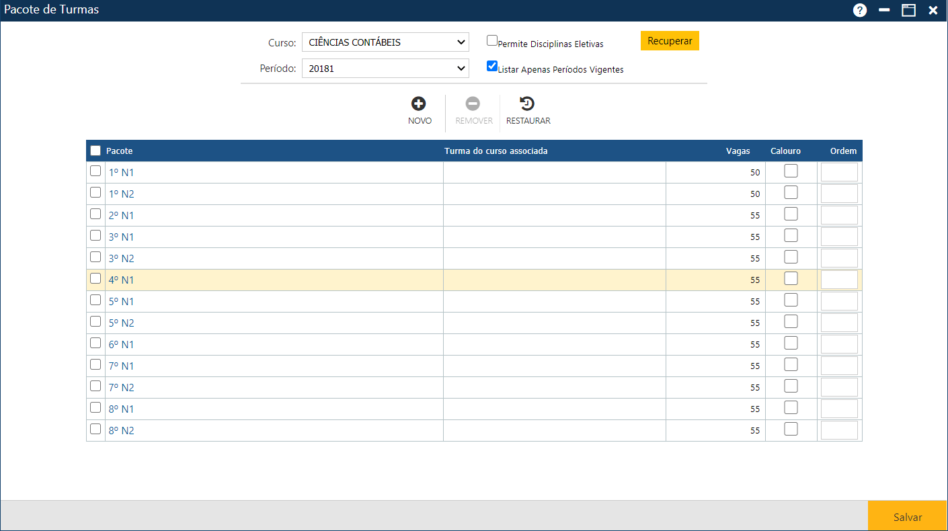This screenshot has height=531, width=948.
Task: Select the row checkbox for 4º N1
Action: tap(95, 279)
